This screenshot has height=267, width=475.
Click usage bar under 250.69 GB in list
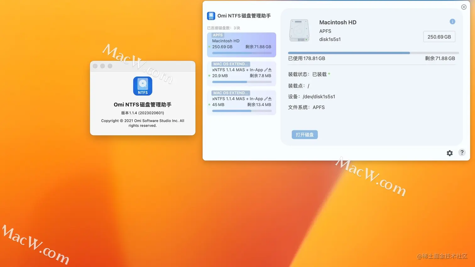(x=242, y=53)
